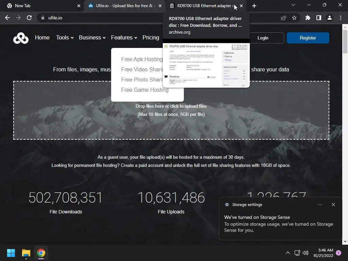Expand the Tools dropdown menu
Viewport: 348px width, 261px height.
[x=65, y=37]
